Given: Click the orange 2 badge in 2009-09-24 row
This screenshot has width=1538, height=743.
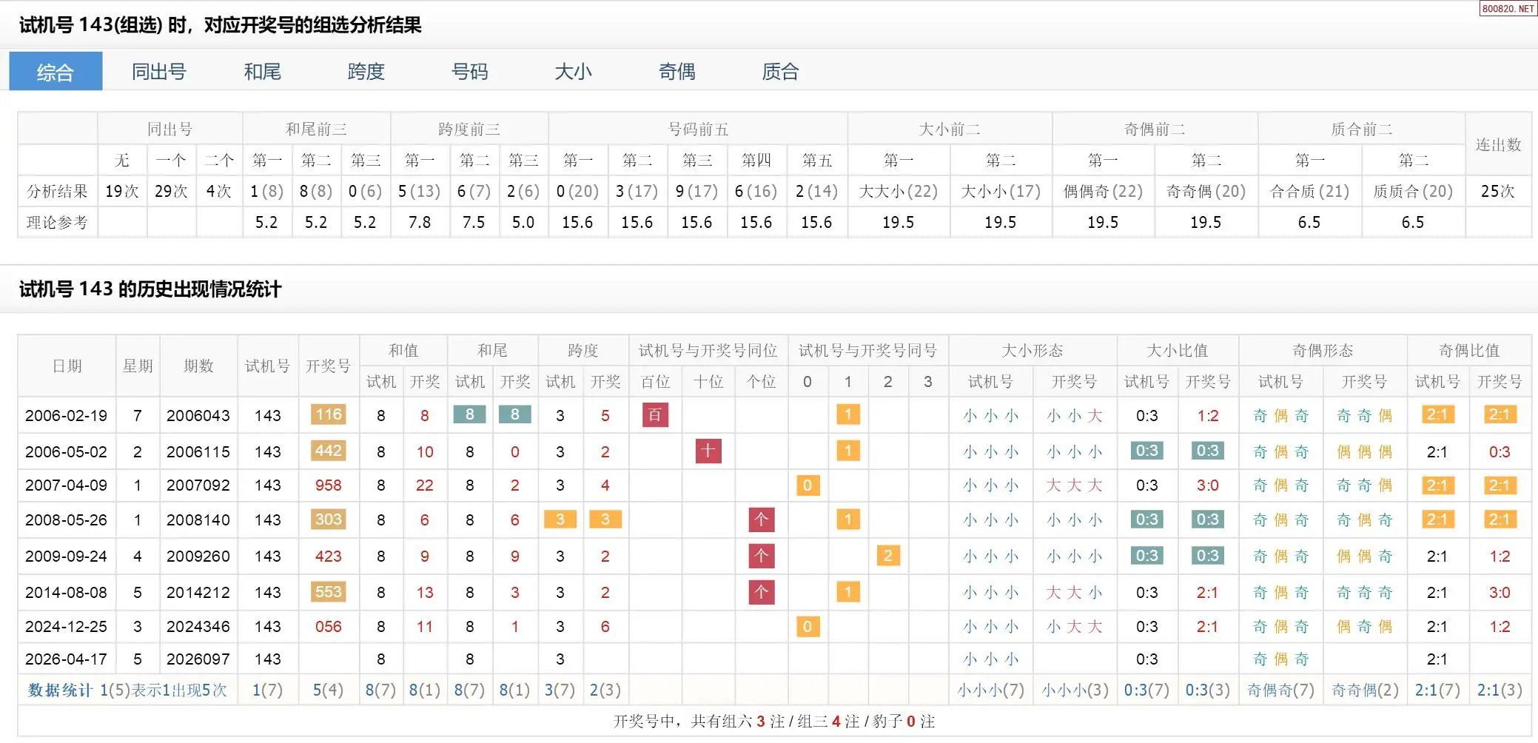Looking at the screenshot, I should pyautogui.click(x=887, y=556).
